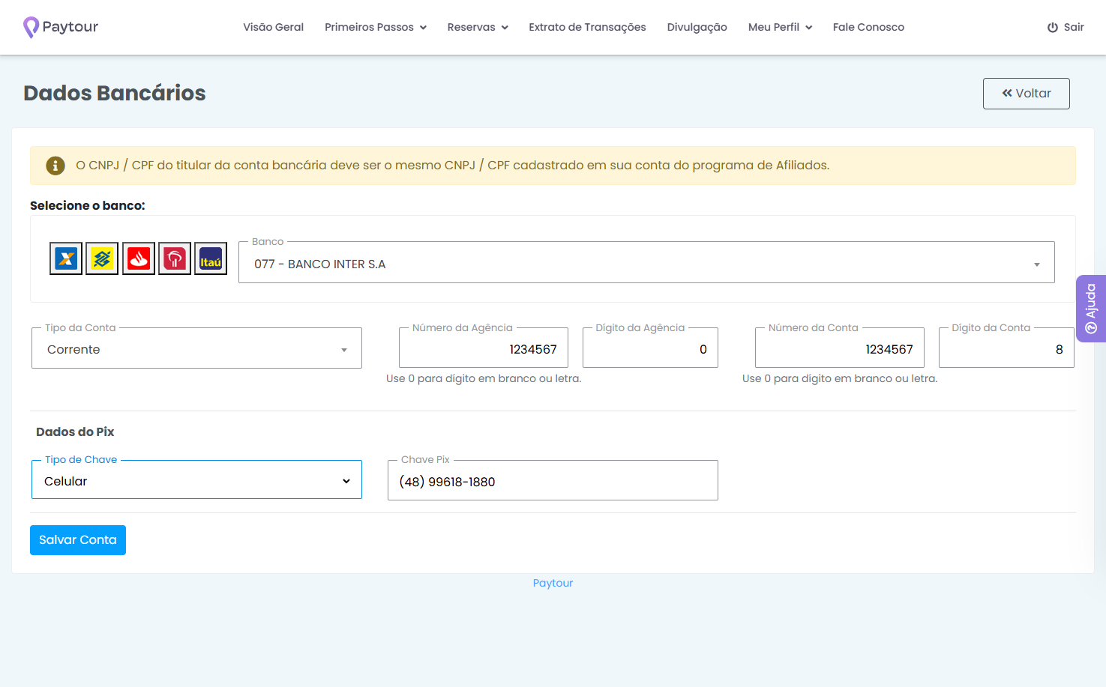Go to Visão Geral
1106x687 pixels.
tap(273, 27)
